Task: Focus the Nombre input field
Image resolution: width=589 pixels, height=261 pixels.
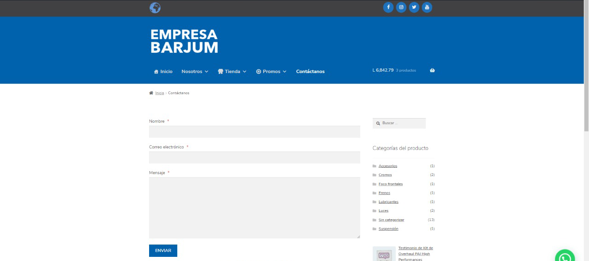Action: click(254, 131)
